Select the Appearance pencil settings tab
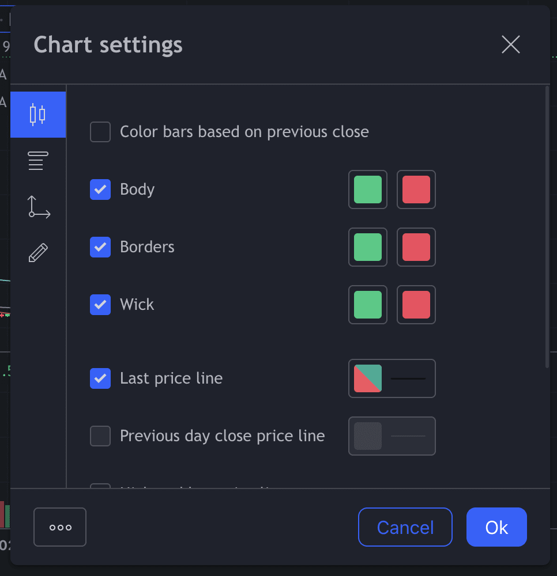557x576 pixels. [x=38, y=253]
